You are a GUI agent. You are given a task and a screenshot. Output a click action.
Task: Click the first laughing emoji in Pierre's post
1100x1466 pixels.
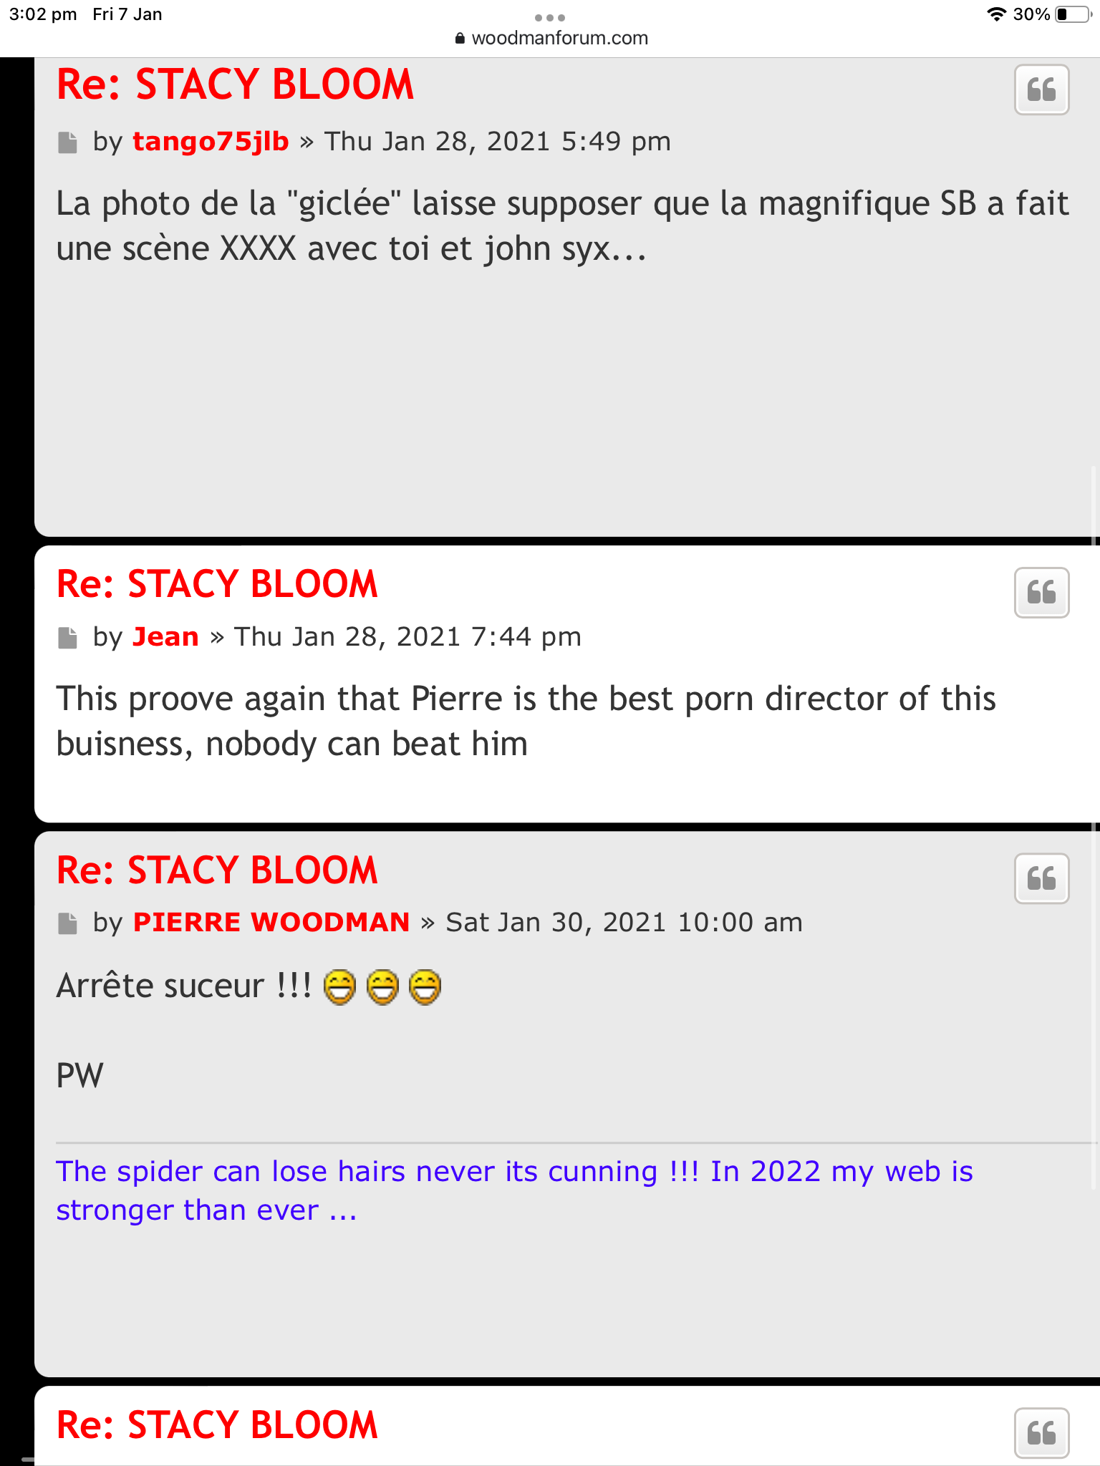(x=339, y=987)
